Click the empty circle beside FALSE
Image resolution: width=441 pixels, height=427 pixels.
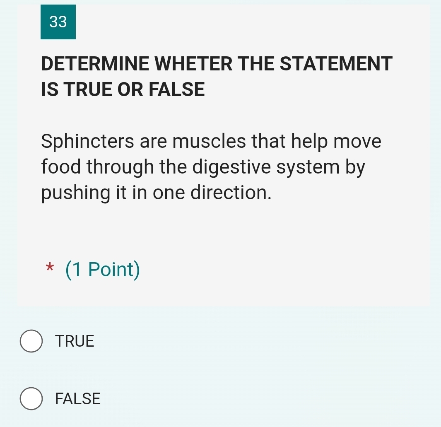click(31, 399)
